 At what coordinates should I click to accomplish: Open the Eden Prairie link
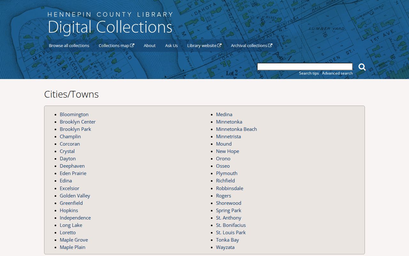click(x=73, y=173)
